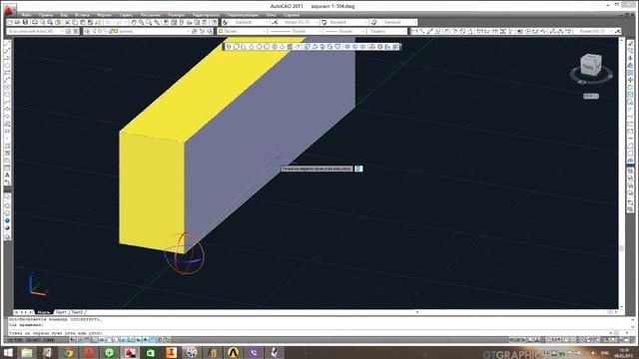Open the WCS dropdown below ViewCube

tap(591, 97)
